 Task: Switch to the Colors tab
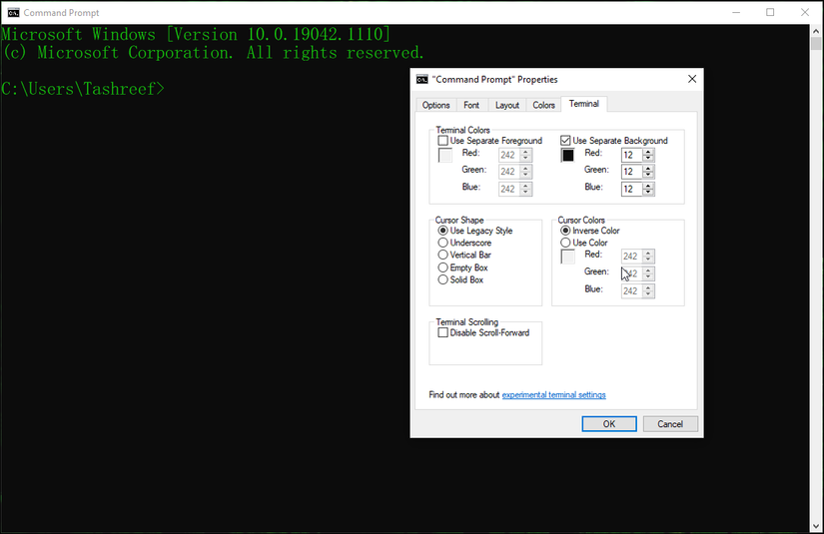tap(544, 105)
